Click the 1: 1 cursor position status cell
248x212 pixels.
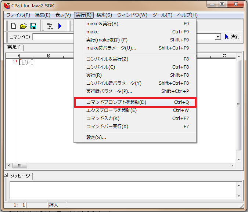click(15, 205)
